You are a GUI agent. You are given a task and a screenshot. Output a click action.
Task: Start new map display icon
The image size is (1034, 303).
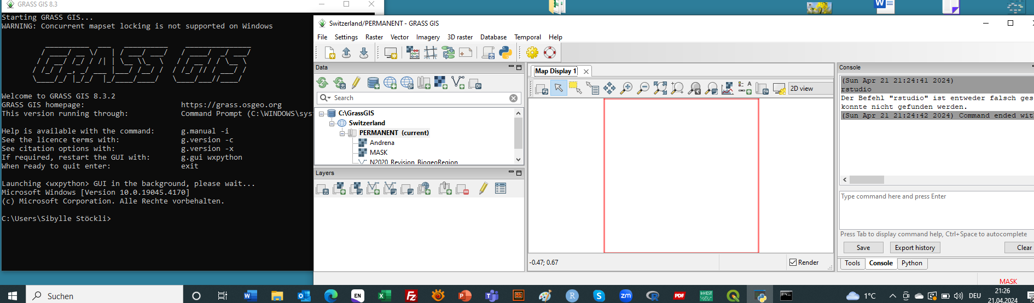tap(391, 53)
